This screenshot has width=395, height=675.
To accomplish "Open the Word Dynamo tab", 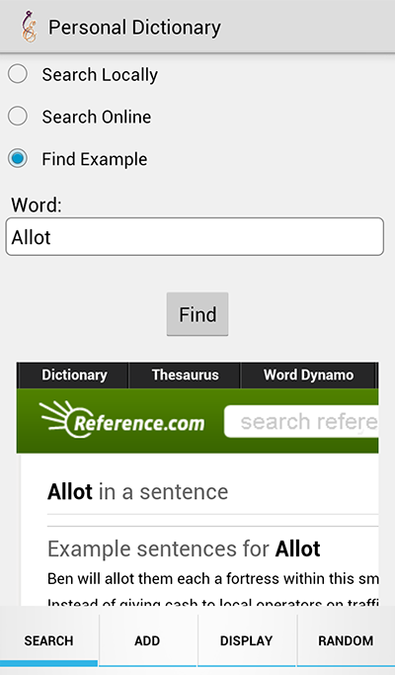I will click(308, 375).
